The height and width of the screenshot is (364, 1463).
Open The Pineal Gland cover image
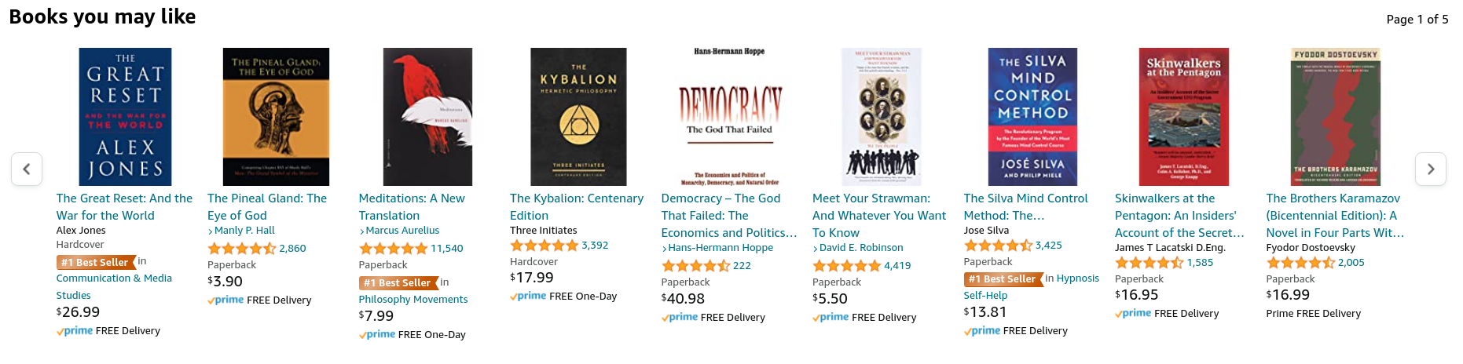coord(276,117)
